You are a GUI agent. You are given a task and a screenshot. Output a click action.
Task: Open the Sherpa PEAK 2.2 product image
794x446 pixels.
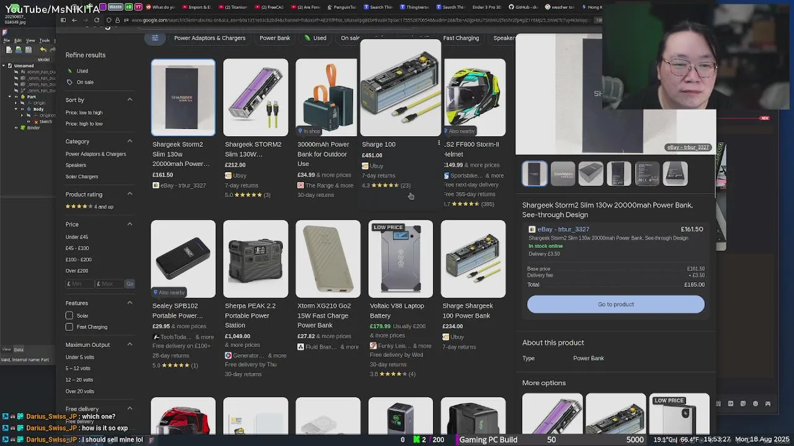pyautogui.click(x=256, y=259)
